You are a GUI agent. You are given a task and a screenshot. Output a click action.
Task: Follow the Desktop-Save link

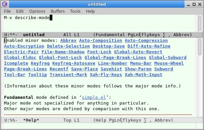tap(109, 46)
